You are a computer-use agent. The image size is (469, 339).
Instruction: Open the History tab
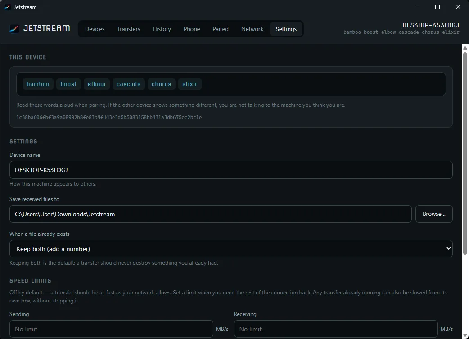[162, 29]
